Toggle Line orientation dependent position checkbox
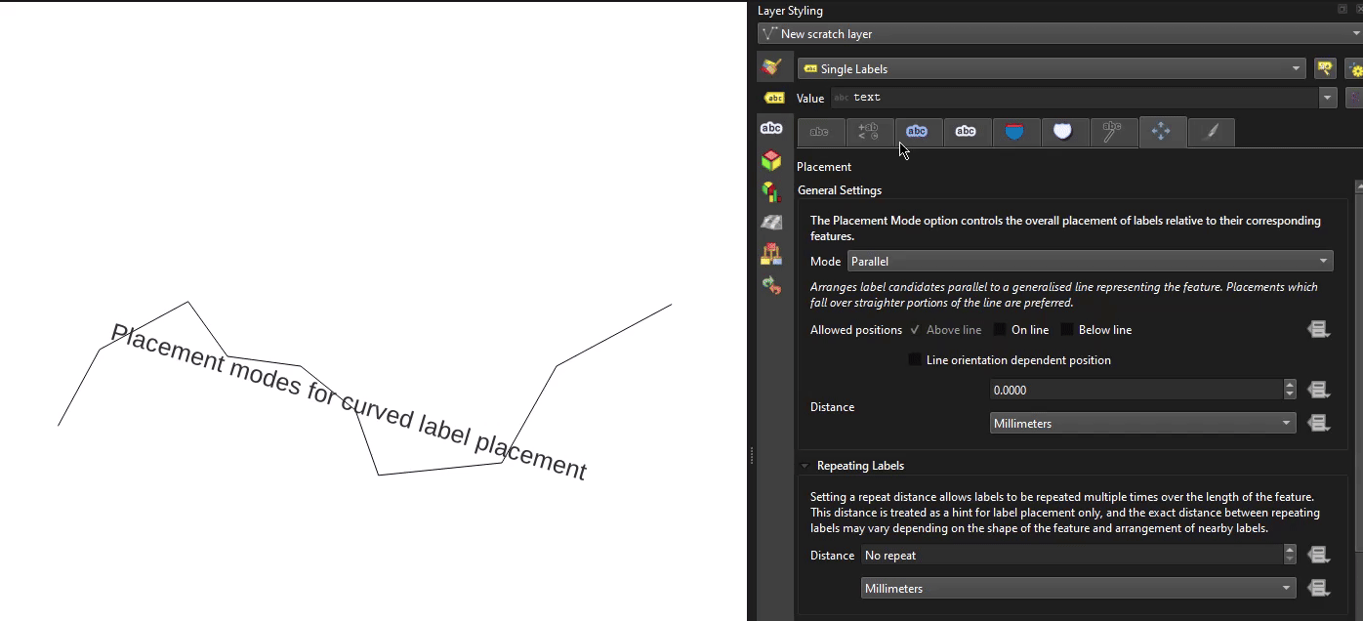Image resolution: width=1363 pixels, height=621 pixels. coord(915,360)
